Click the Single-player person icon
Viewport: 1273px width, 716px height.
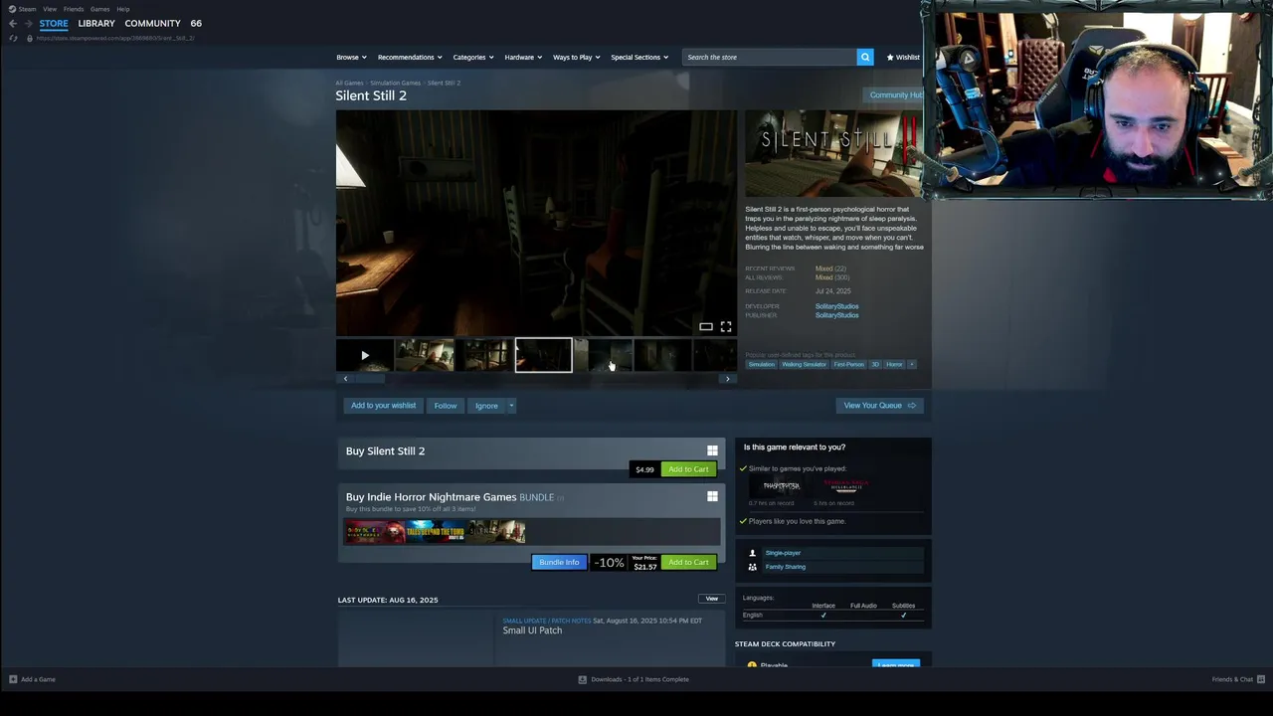tap(752, 553)
